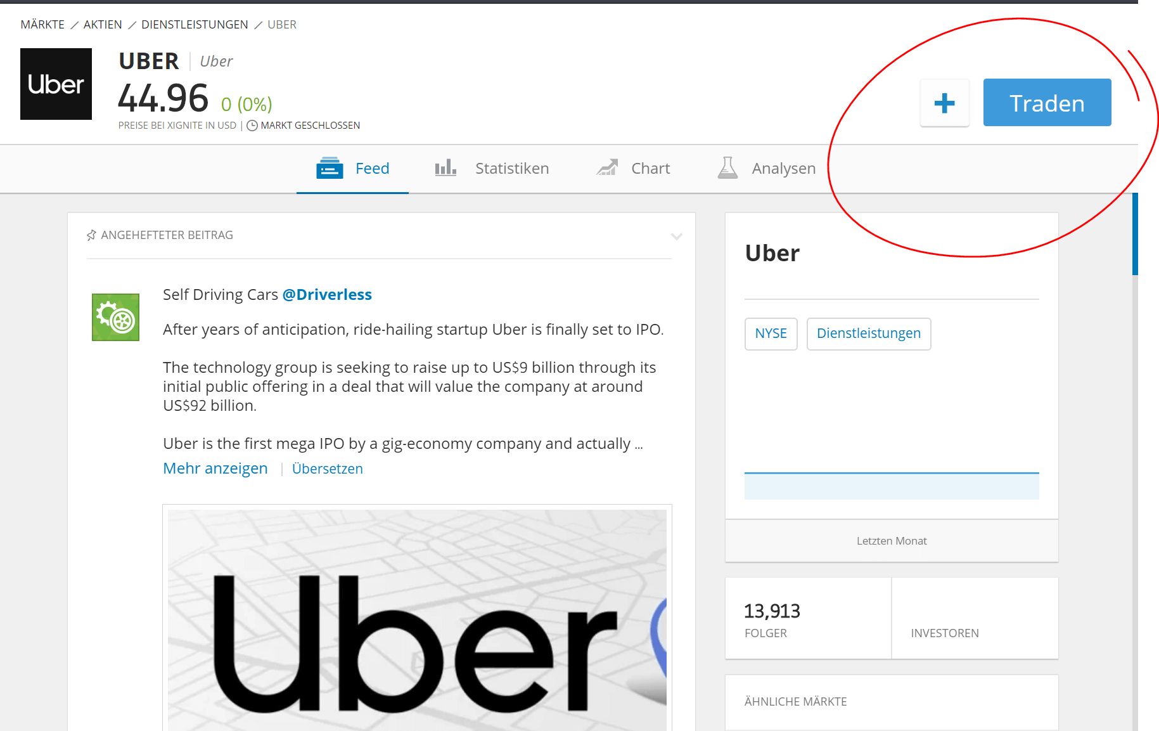Open the @Driverless profile link

[327, 295]
